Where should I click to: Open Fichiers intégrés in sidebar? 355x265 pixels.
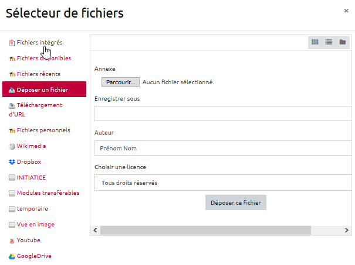[x=39, y=42]
